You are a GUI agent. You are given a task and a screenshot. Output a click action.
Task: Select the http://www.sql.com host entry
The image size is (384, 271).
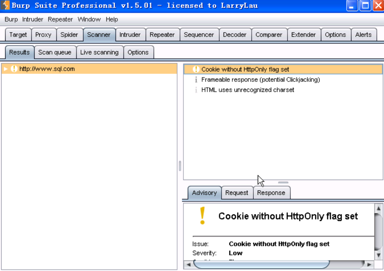pyautogui.click(x=89, y=69)
